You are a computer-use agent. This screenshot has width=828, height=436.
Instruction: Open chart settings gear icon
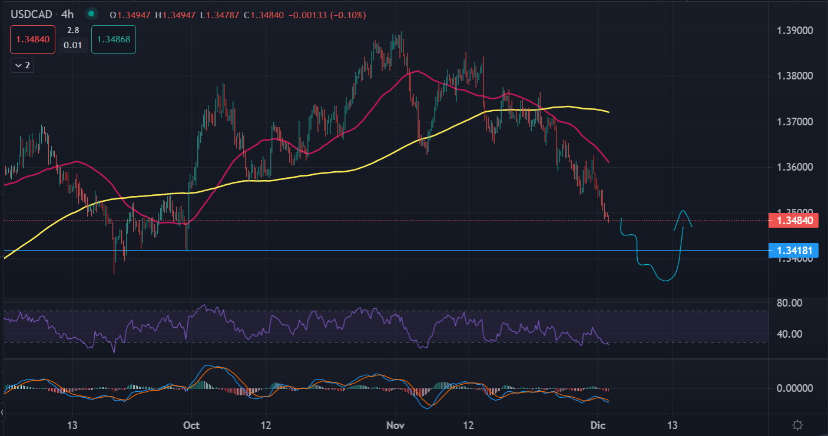point(797,425)
